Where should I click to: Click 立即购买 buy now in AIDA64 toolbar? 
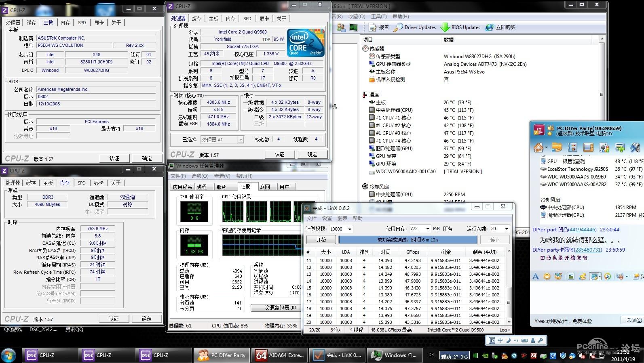[500, 27]
